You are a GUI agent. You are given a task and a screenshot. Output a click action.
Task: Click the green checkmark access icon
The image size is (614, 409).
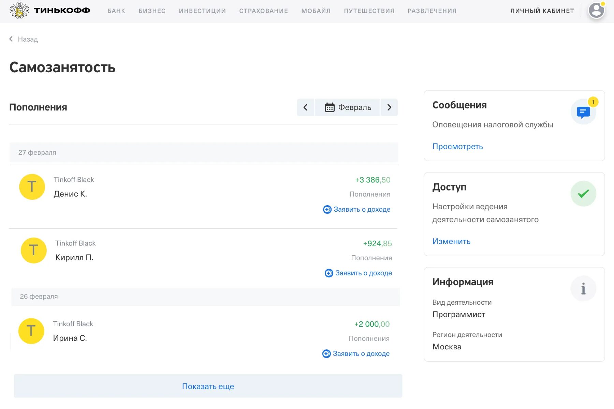[x=583, y=194]
